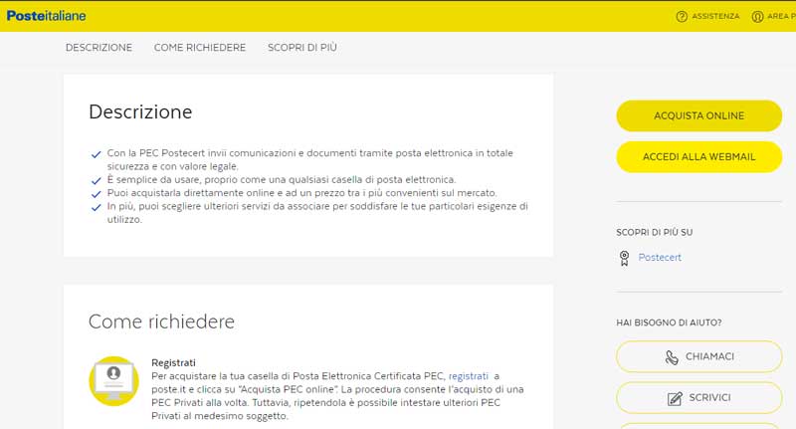Click the Registrati computer user illustration
This screenshot has height=429, width=796.
pos(113,381)
